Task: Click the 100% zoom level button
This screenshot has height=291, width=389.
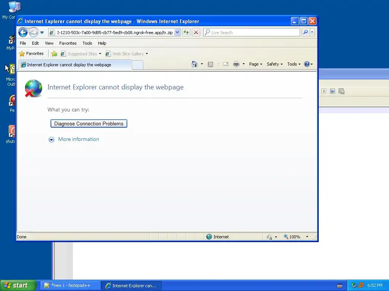Action: (x=292, y=237)
